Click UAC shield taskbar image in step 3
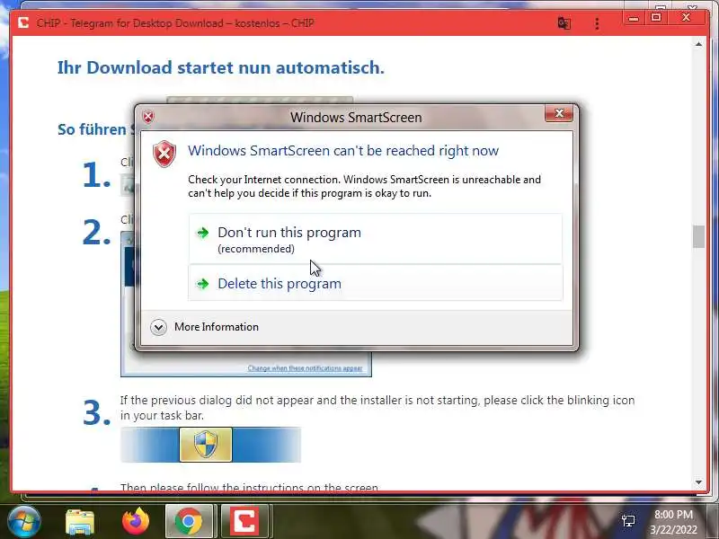 [x=206, y=444]
